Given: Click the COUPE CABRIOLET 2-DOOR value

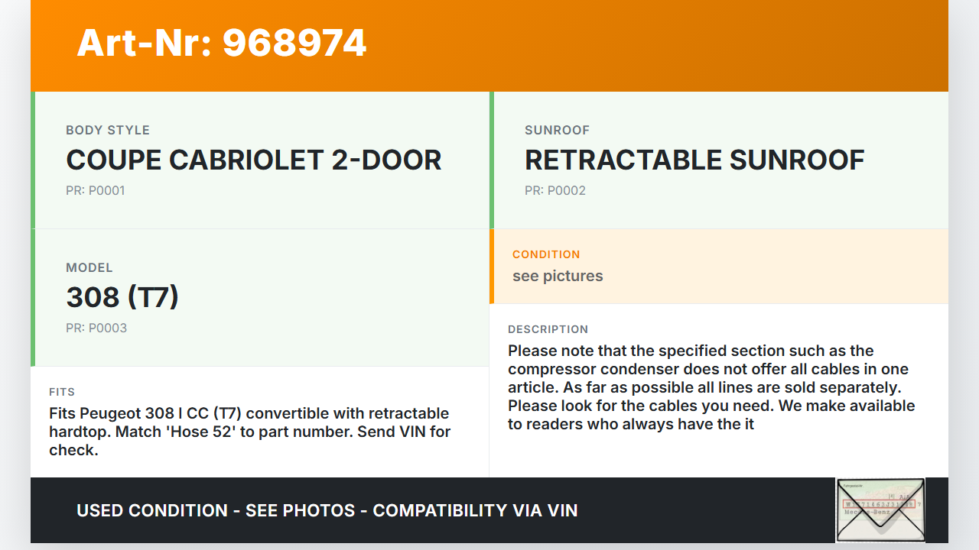Looking at the screenshot, I should 254,160.
